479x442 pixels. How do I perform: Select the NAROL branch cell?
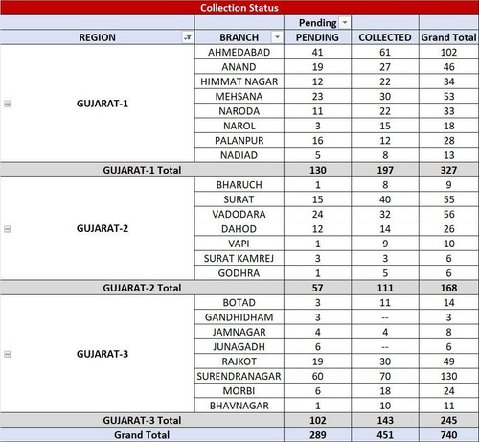(x=239, y=126)
